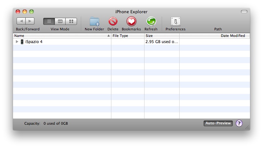Viewport: 263px width, 148px height.
Task: Refresh the device file list
Action: 151,22
